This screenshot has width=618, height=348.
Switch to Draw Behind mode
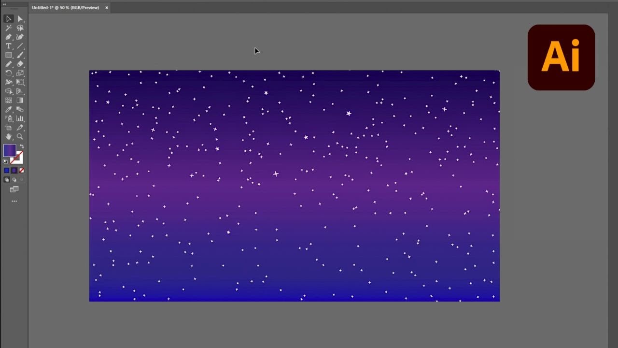pyautogui.click(x=14, y=179)
